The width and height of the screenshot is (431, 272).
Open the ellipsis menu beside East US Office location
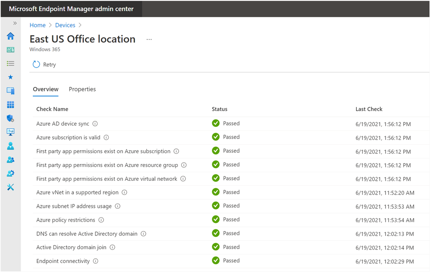coord(149,40)
